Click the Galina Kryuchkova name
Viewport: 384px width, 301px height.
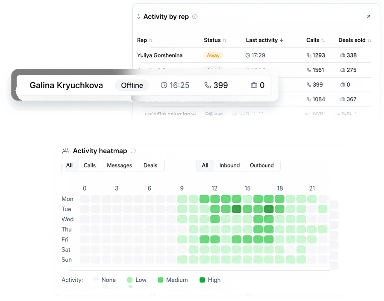pos(66,85)
